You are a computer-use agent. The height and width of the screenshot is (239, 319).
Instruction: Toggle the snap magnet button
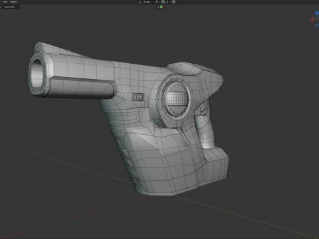(x=163, y=2)
